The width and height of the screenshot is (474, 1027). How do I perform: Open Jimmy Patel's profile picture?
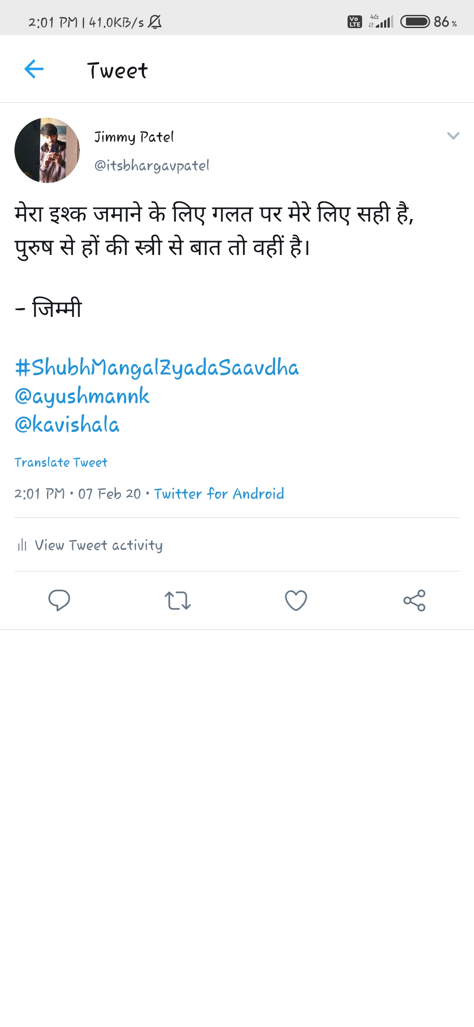[47, 150]
